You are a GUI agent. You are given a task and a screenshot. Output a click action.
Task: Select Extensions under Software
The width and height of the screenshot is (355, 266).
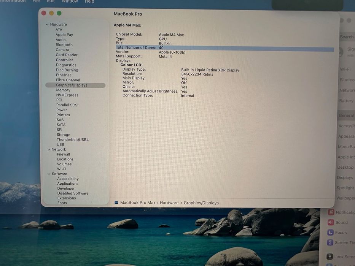coord(67,198)
